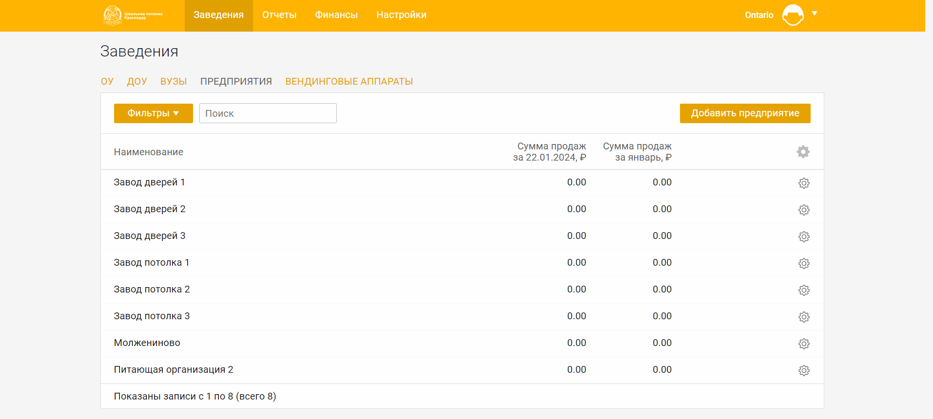Open the Финансы menu
Image resolution: width=933 pixels, height=419 pixels.
pos(336,15)
